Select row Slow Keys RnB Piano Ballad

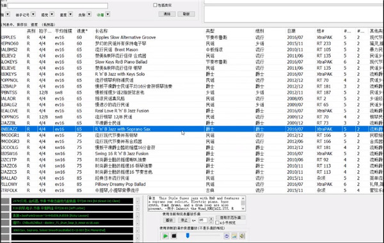(x=192, y=62)
